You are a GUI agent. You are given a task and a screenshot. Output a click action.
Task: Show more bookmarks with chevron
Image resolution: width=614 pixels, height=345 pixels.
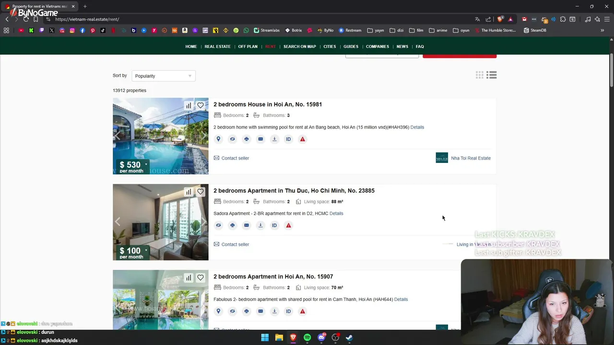click(602, 30)
